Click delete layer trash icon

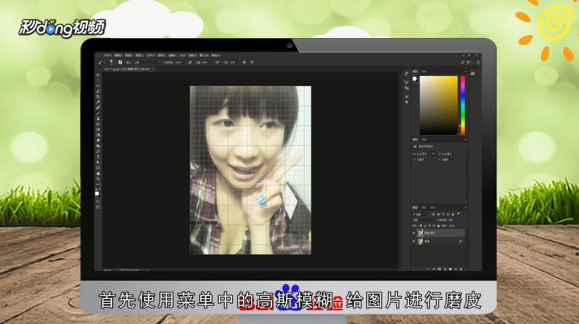click(461, 269)
